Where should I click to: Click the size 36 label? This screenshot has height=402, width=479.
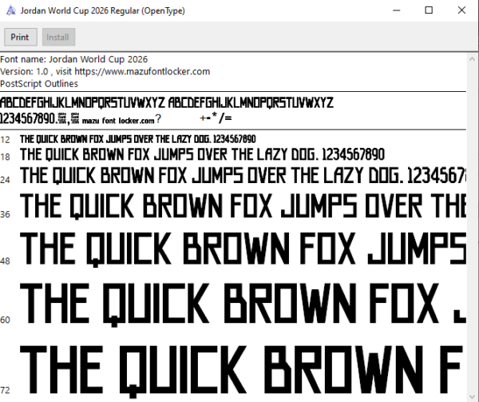[6, 214]
